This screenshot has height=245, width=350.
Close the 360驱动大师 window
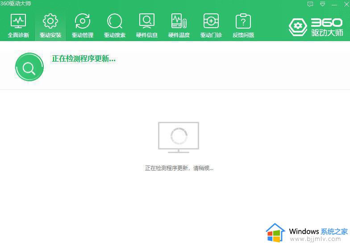tap(346, 4)
